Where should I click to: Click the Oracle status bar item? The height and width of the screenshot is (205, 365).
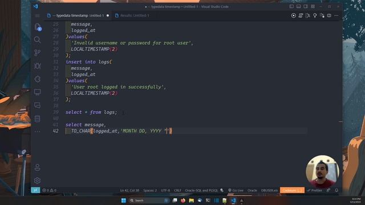pos(252,190)
